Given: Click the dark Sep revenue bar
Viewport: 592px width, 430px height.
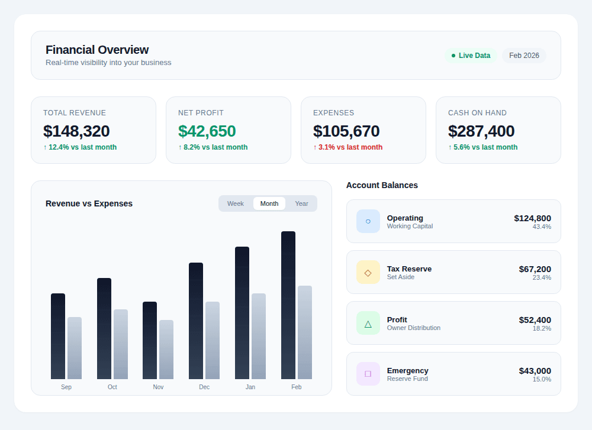Looking at the screenshot, I should tap(58, 337).
